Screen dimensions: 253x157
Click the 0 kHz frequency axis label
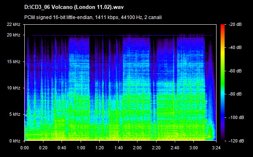tap(15, 141)
